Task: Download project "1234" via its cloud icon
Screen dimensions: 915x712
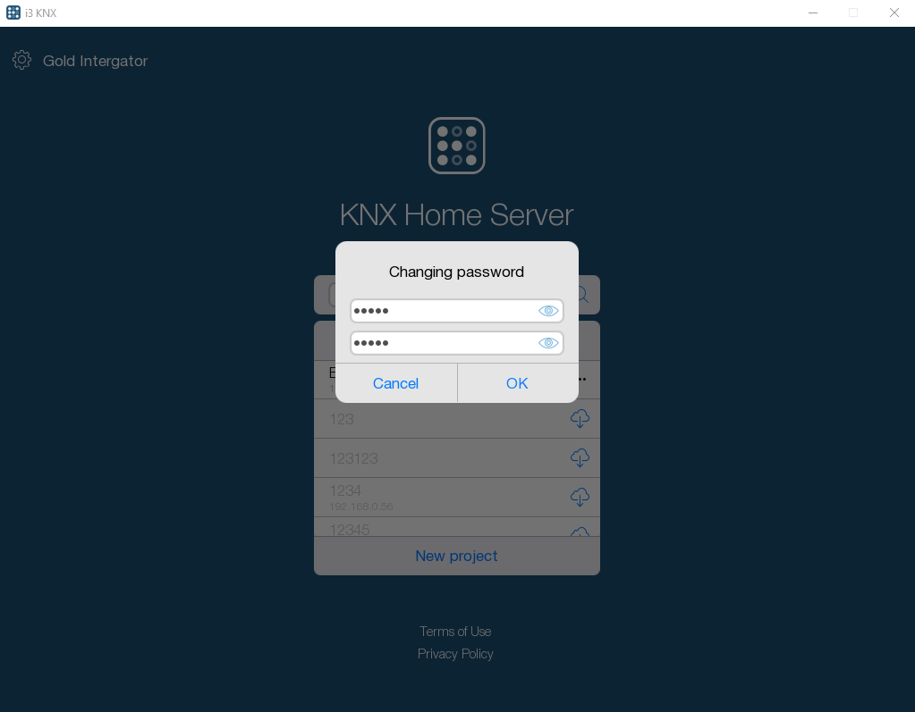Action: (580, 497)
